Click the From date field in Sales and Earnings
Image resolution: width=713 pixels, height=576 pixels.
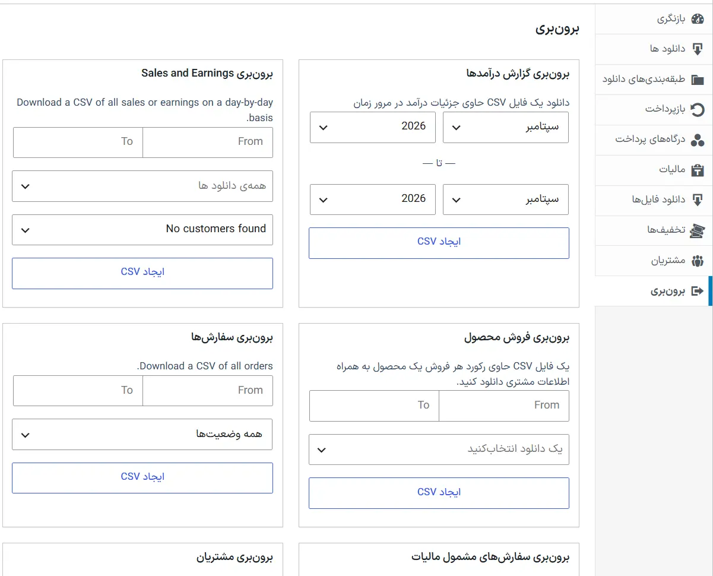click(208, 143)
